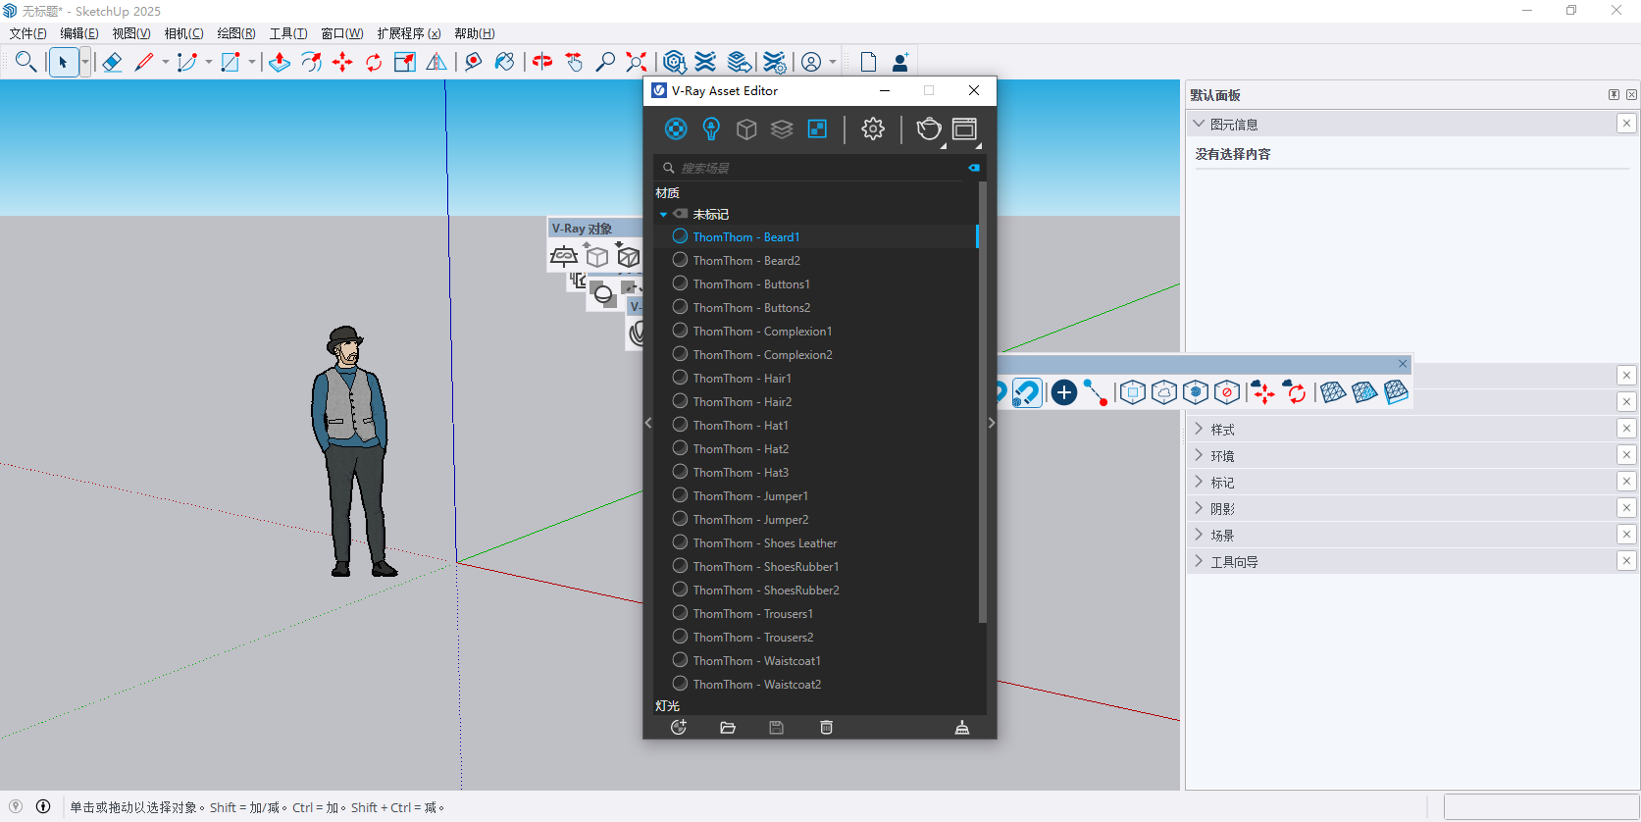Expand the 样式 panel section
Image resolution: width=1641 pixels, height=822 pixels.
coord(1199,429)
